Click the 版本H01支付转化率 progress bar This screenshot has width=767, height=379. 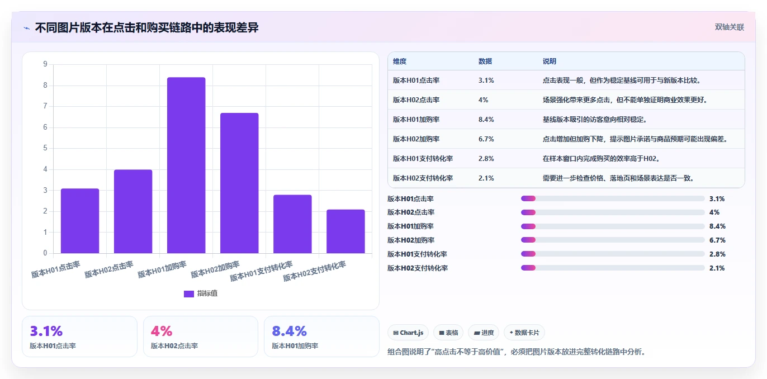613,254
